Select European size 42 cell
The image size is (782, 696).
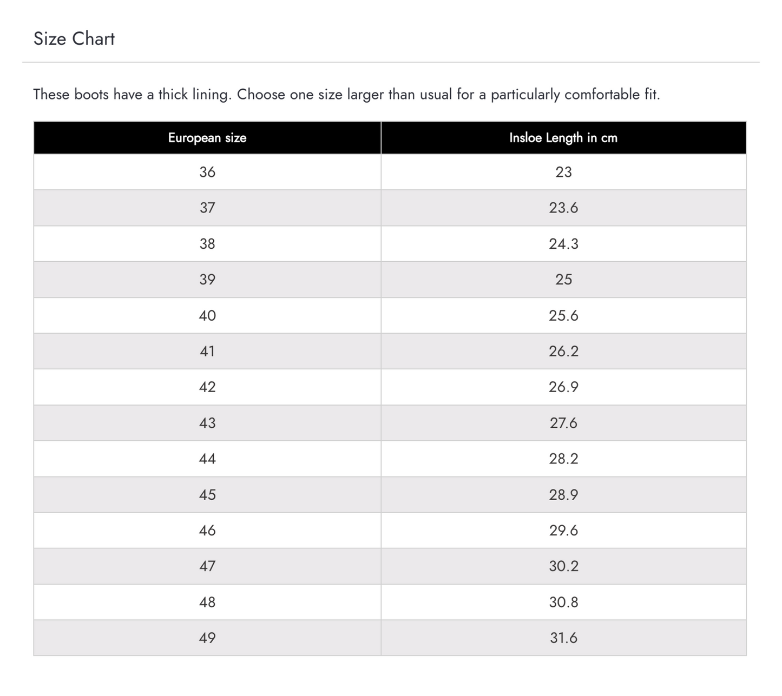(207, 387)
